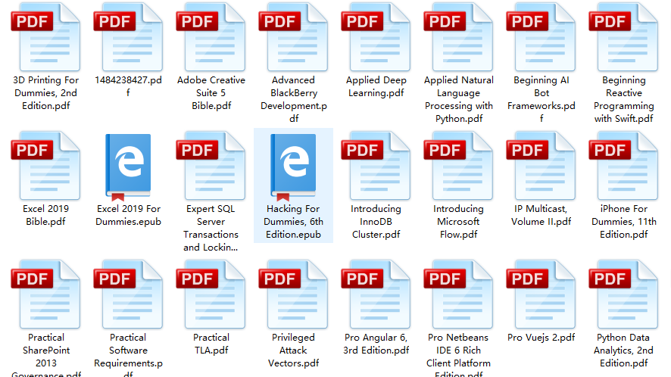This screenshot has width=671, height=377.
Task: Click filename "Practical Software Requirements.pdf"
Action: tap(129, 355)
